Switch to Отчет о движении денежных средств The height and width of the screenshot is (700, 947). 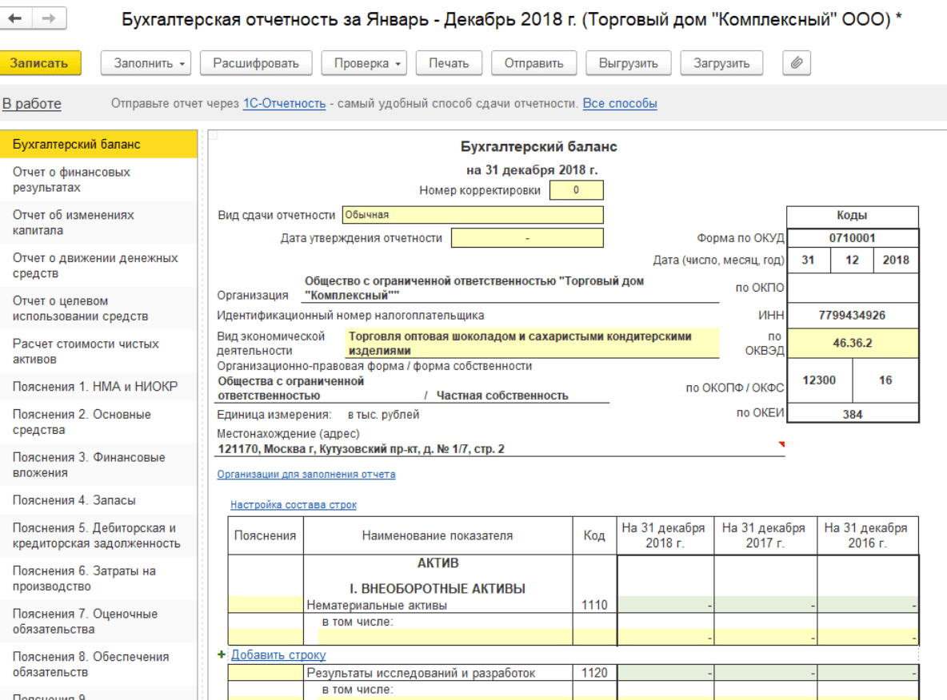(94, 266)
